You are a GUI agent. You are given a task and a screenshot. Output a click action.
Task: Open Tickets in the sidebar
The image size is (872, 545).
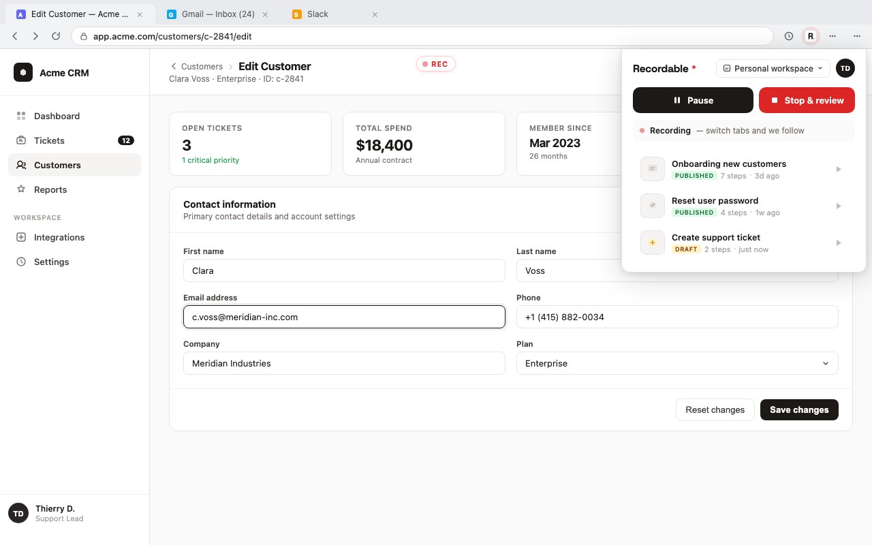(74, 140)
